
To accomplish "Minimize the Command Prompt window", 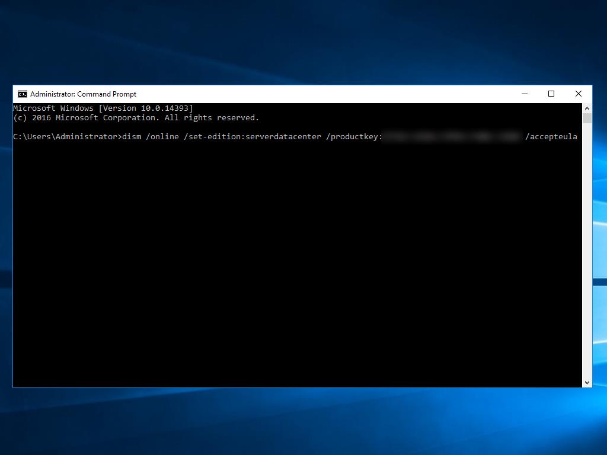I will [x=525, y=94].
